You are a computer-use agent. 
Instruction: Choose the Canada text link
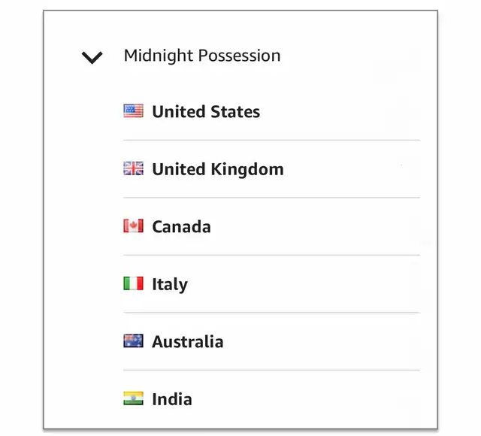tap(181, 227)
